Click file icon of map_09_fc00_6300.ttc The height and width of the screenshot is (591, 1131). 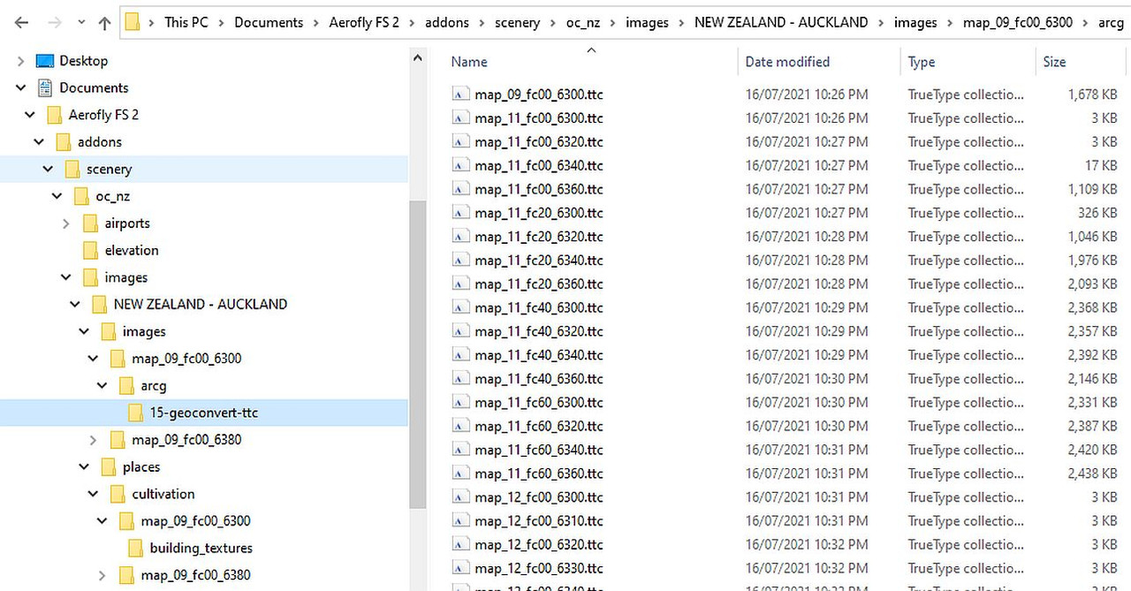point(459,95)
